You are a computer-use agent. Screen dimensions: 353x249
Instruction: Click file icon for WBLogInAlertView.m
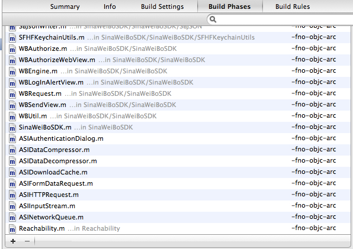[x=12, y=83]
